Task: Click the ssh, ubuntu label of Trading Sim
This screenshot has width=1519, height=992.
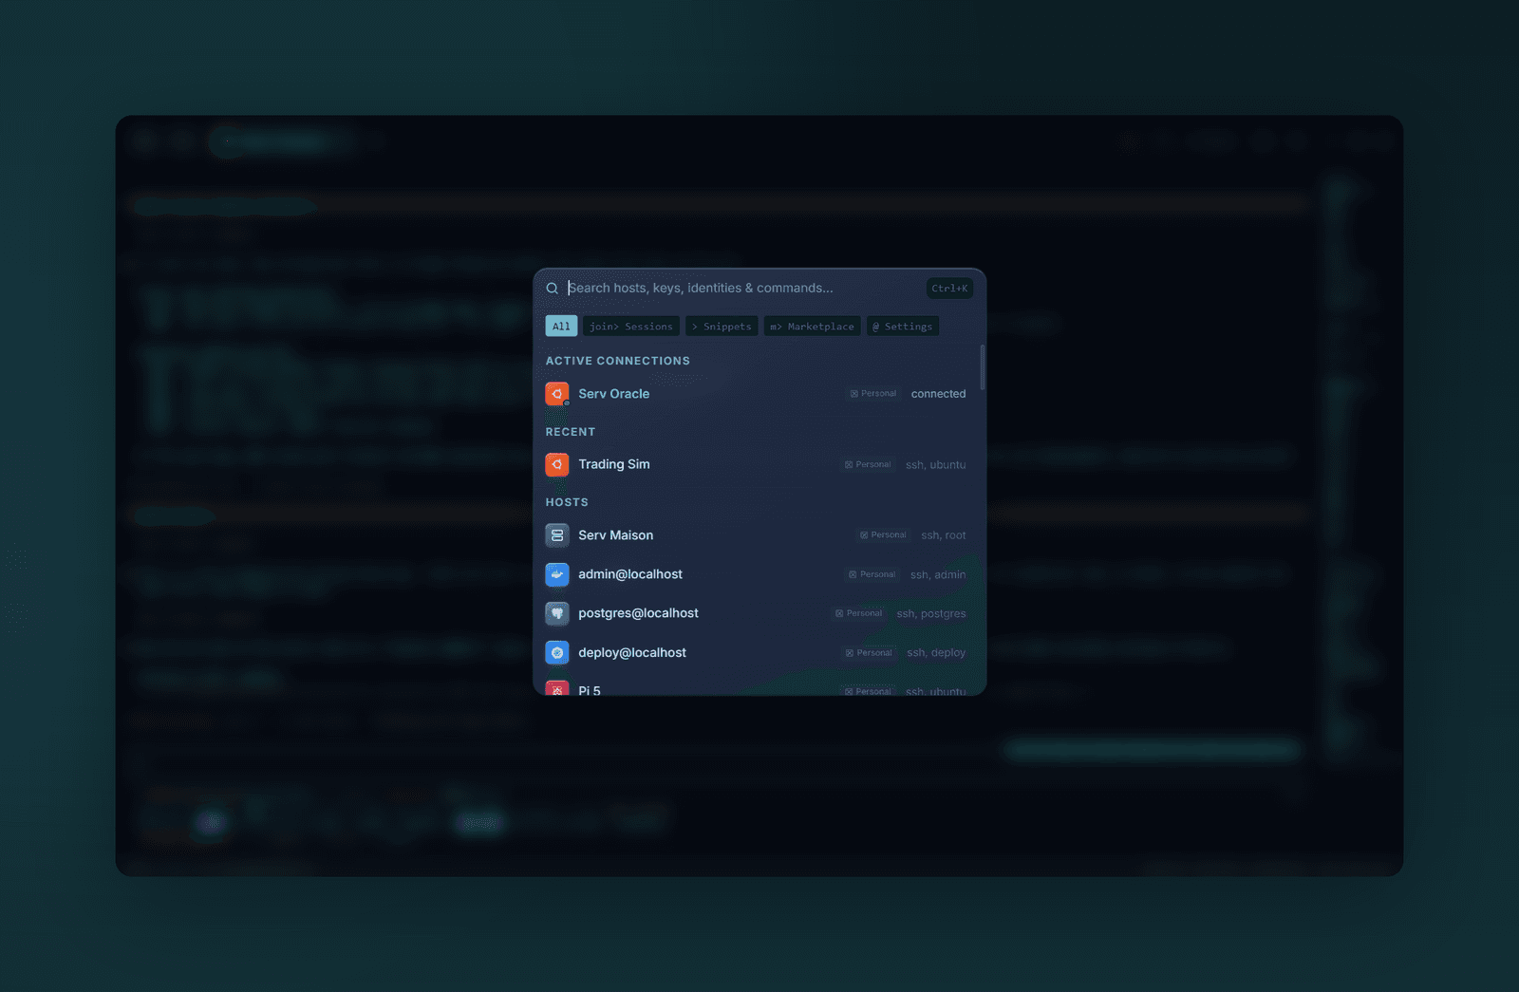Action: point(935,465)
